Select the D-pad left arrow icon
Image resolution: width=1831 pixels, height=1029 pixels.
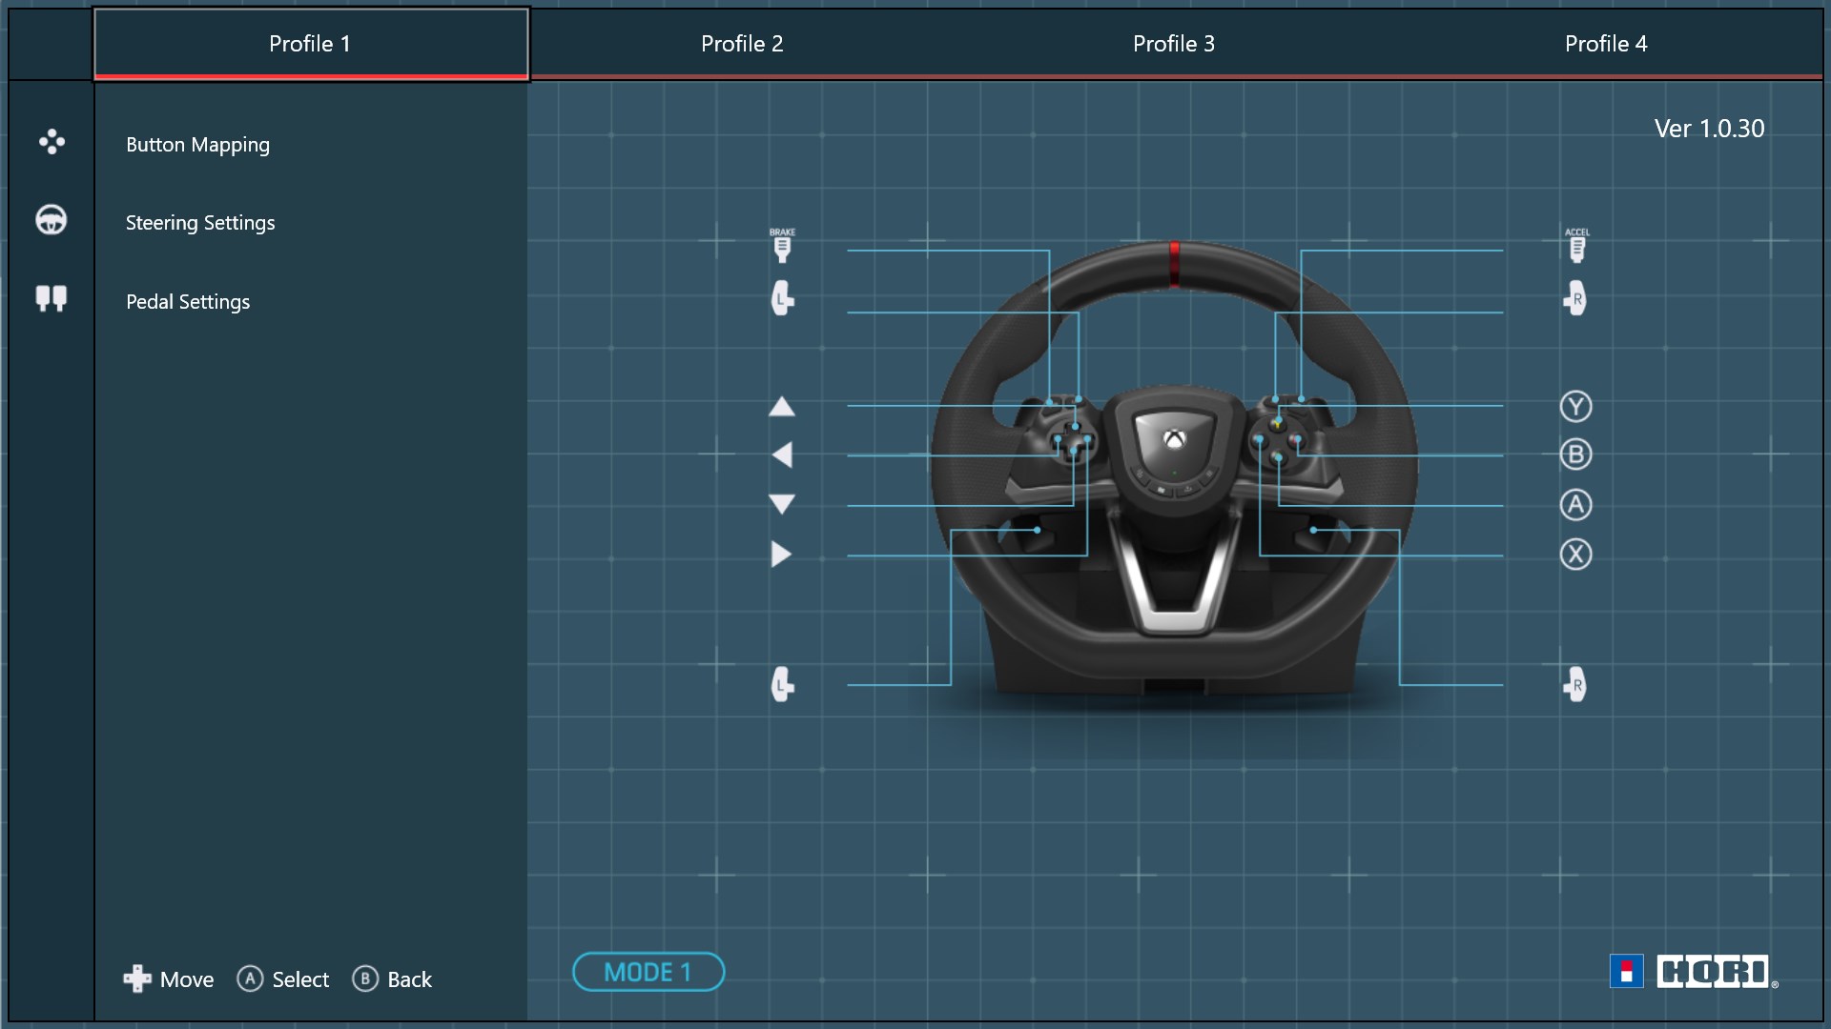point(782,455)
